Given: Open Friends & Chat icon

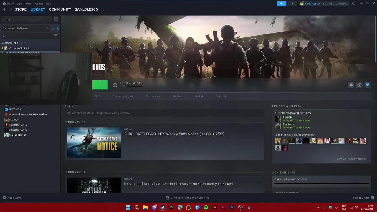Looking at the screenshot, I should tap(372, 198).
